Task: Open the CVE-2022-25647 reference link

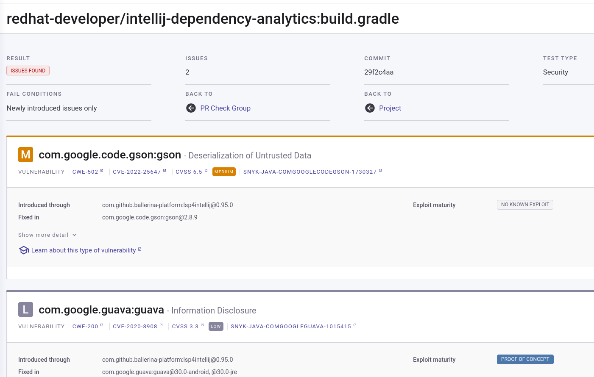Action: pyautogui.click(x=137, y=172)
